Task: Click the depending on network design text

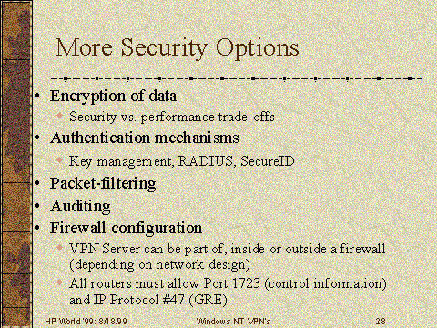Action: click(x=159, y=264)
